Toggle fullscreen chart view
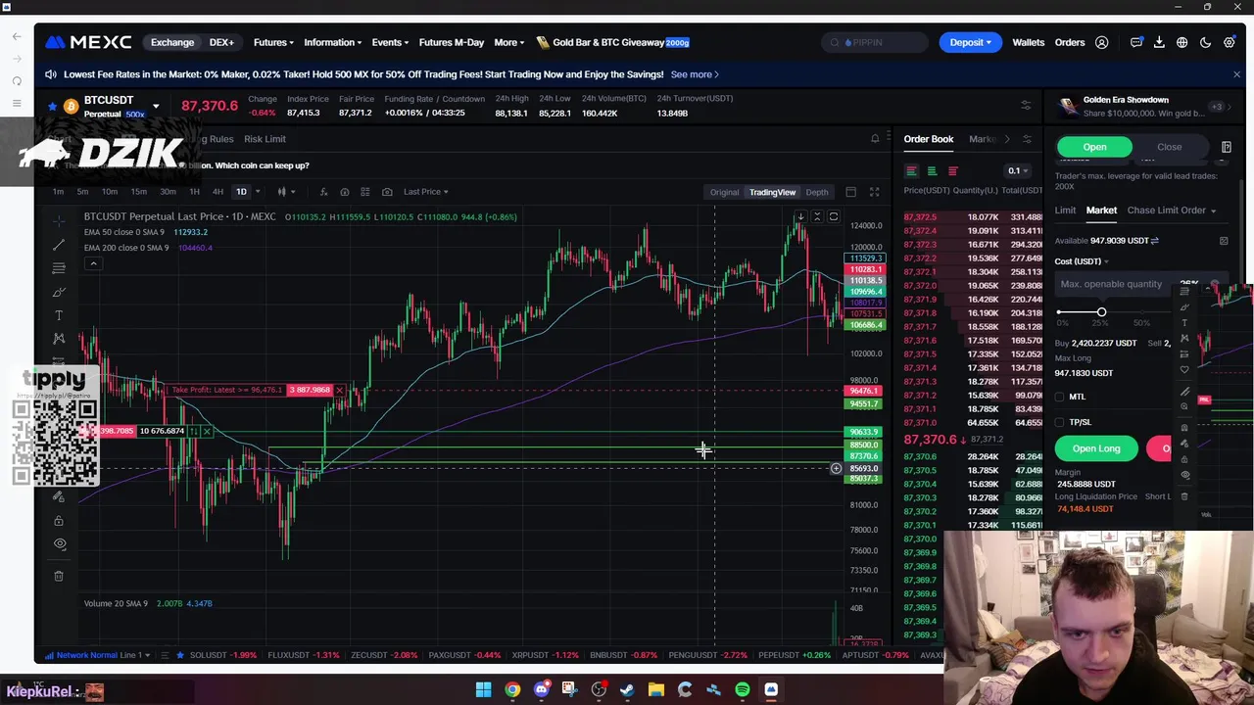Viewport: 1254px width, 705px height. click(x=874, y=192)
